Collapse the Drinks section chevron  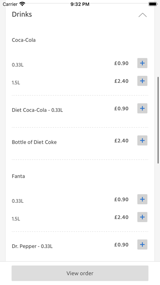(142, 15)
